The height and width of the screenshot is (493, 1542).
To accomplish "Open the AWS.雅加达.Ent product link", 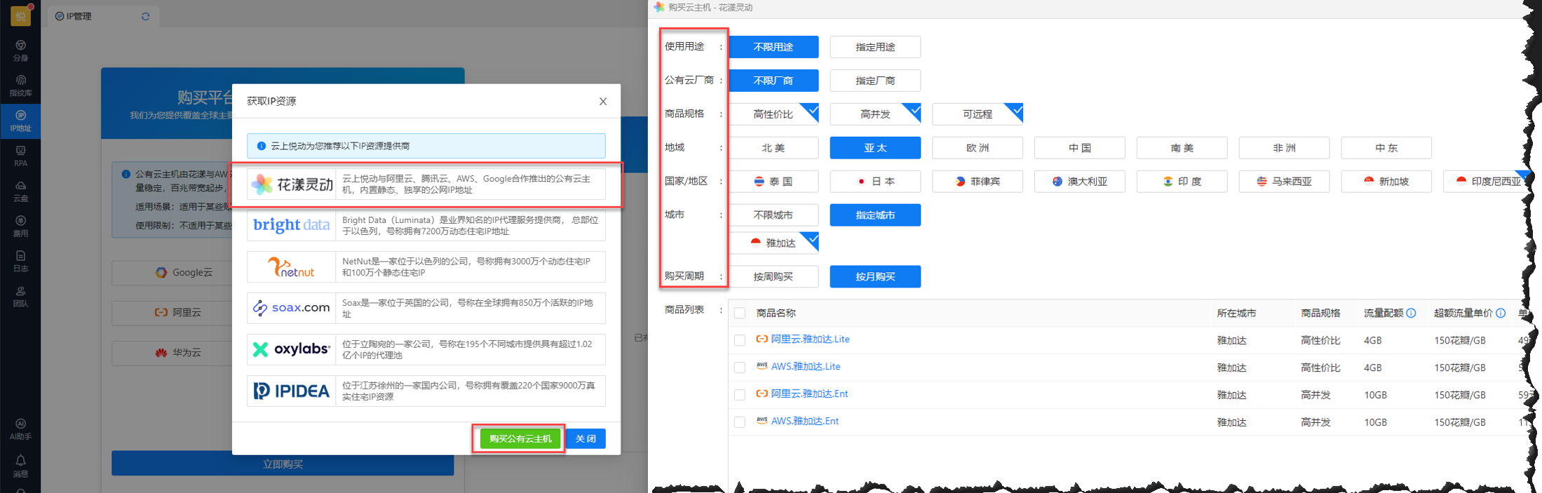I will (805, 421).
